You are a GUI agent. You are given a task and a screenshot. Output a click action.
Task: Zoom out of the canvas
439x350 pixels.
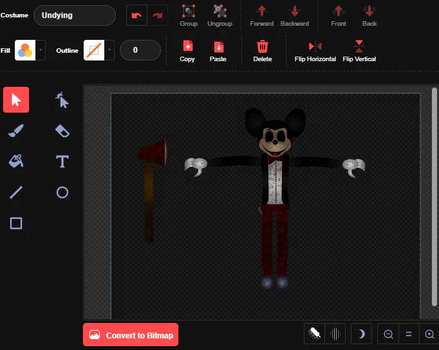(388, 334)
